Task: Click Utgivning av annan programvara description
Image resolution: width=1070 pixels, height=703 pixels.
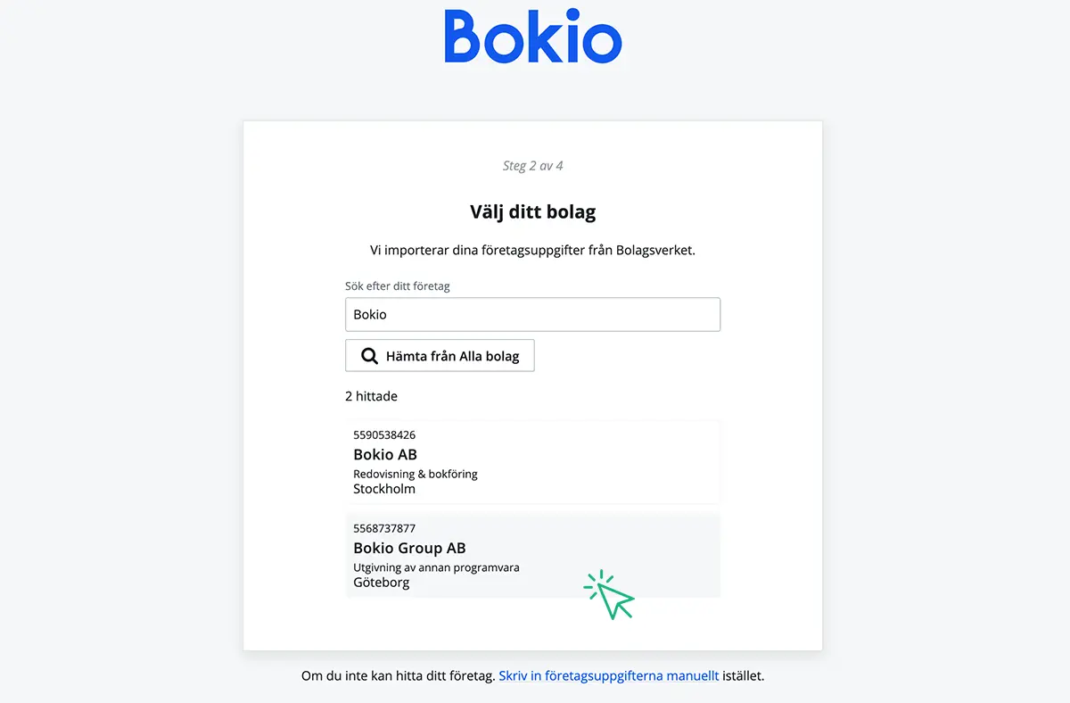Action: click(436, 567)
